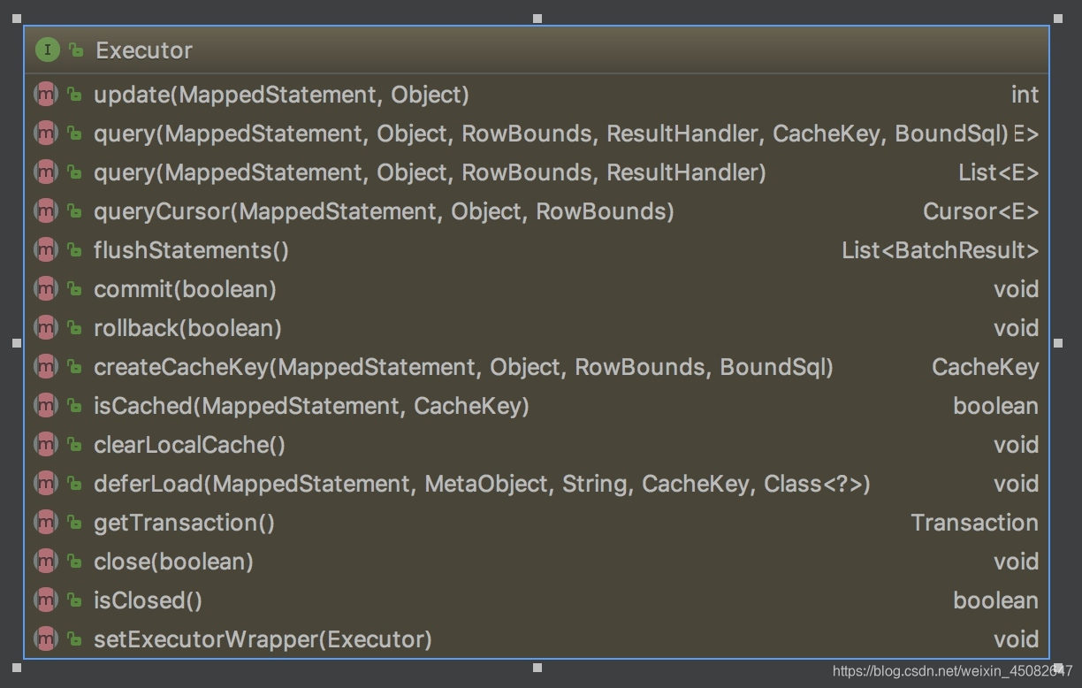
Task: Click method icon of close(boolean) row
Action: click(46, 561)
